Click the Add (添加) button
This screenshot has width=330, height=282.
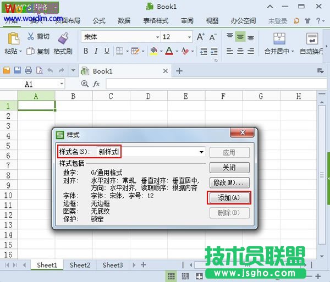click(x=229, y=198)
